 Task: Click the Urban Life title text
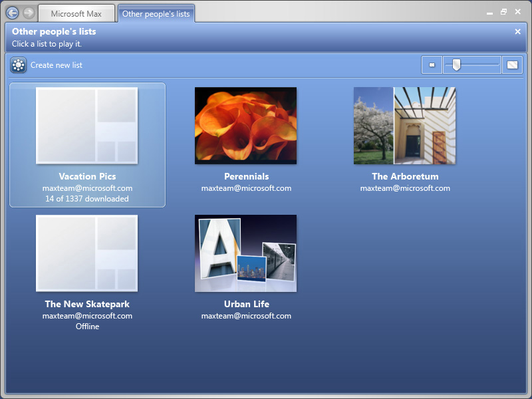pos(246,304)
